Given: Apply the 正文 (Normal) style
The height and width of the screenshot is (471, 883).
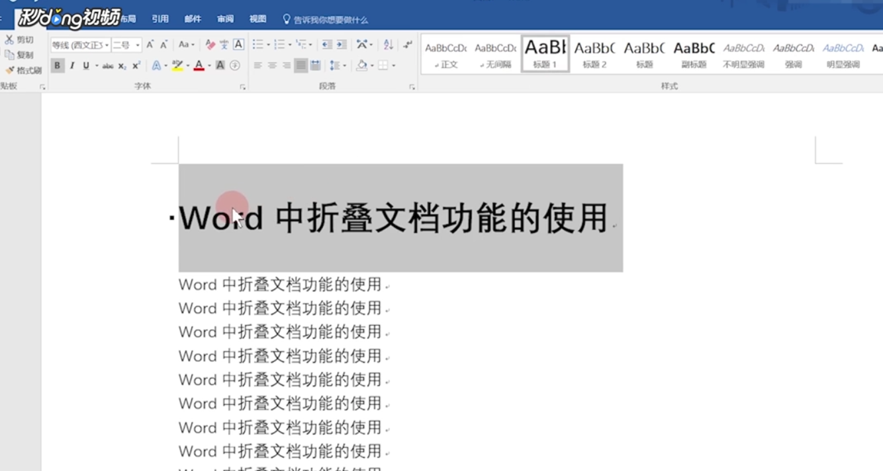Looking at the screenshot, I should click(446, 54).
